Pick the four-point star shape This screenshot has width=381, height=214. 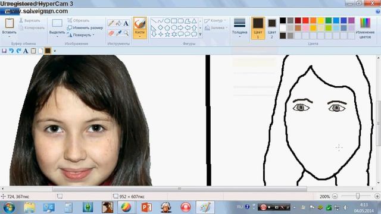160,34
